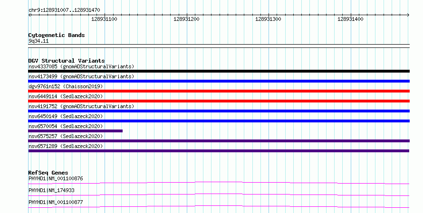The height and width of the screenshot is (213, 423).
Task: Click the magenta PHYHD1 NM_174933 gene line
Action: [x=219, y=194]
